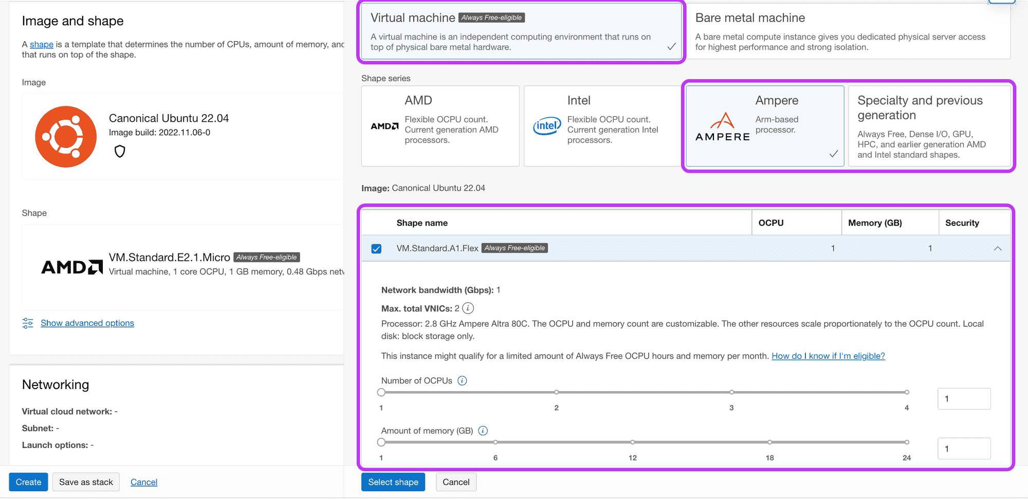Click 'Virtual cloud network' label

click(67, 412)
